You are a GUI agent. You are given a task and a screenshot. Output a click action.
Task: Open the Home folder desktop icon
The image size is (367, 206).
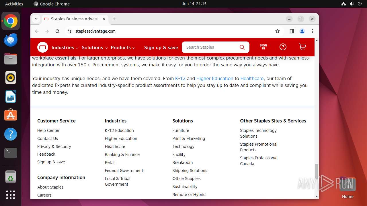coord(348,188)
